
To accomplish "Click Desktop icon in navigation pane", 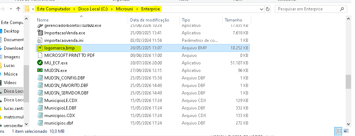I will pos(1,31).
